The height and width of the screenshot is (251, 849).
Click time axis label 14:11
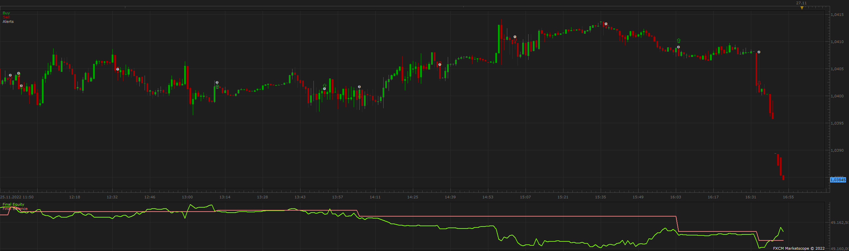pyautogui.click(x=375, y=197)
